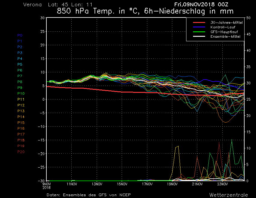This screenshot has width=256, height=198.
Task: Click the 19NOV date on the x-axis
Action: tap(172, 184)
